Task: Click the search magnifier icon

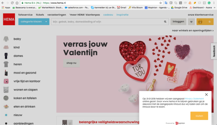Action: (x=165, y=22)
